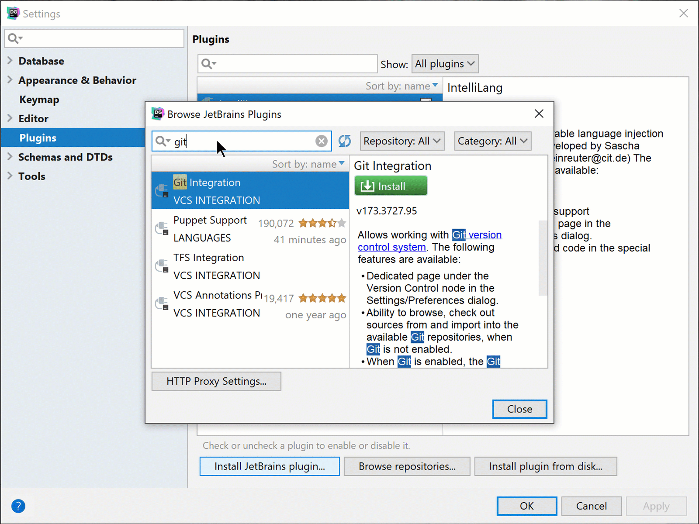Click the git search input field
This screenshot has width=699, height=524.
242,141
